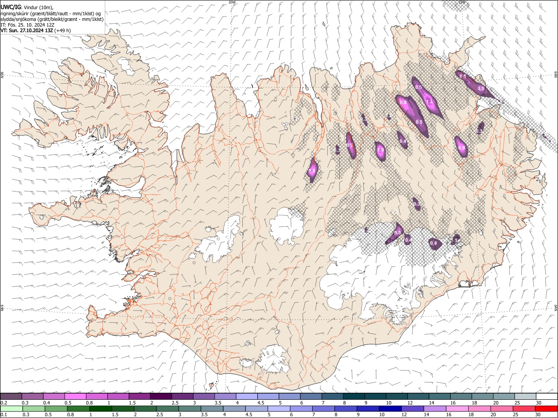Pick the grey-green 3 rain legend swatch
The width and height of the screenshot is (558, 418).
tap(190, 408)
